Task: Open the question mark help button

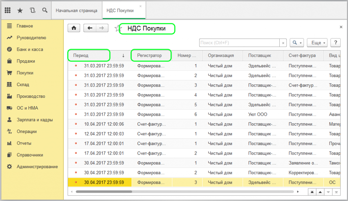Action: (x=335, y=43)
